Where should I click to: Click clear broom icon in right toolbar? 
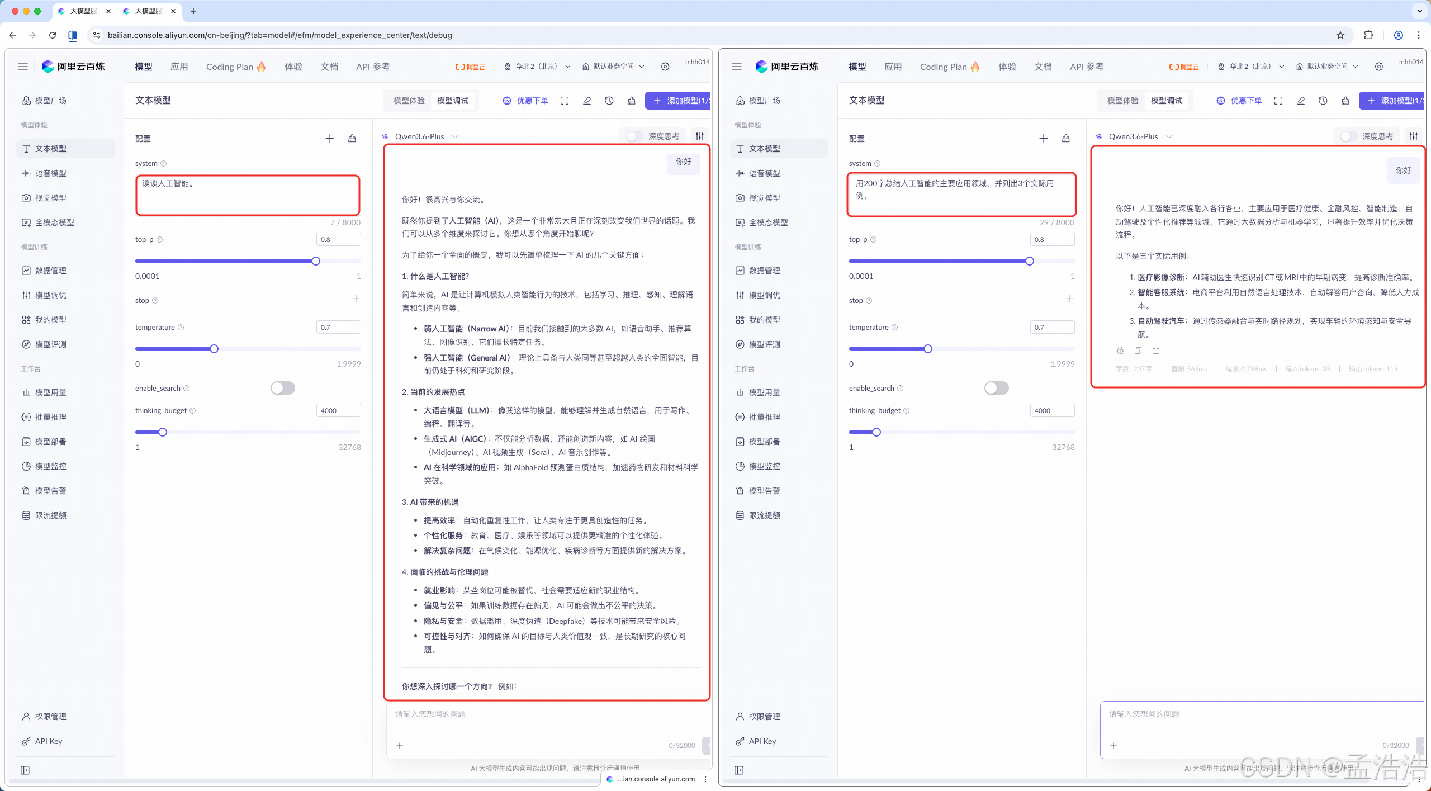point(1345,101)
